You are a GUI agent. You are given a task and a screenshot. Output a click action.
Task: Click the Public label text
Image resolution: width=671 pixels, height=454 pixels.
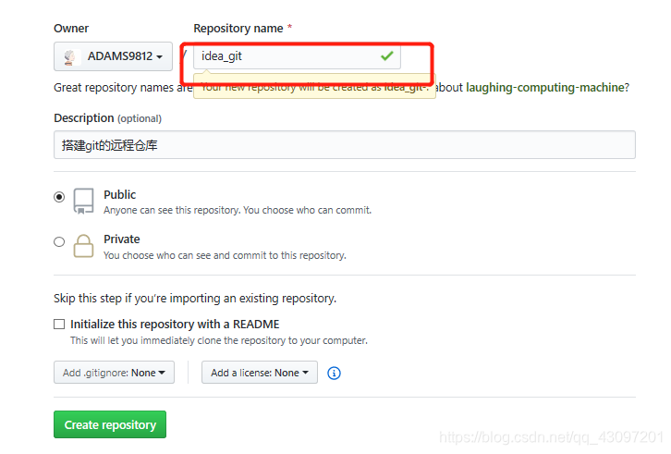click(x=120, y=195)
